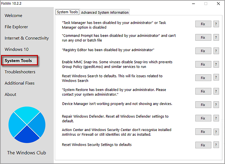Click The Windows Club text label
The height and width of the screenshot is (164, 225).
[27, 153]
